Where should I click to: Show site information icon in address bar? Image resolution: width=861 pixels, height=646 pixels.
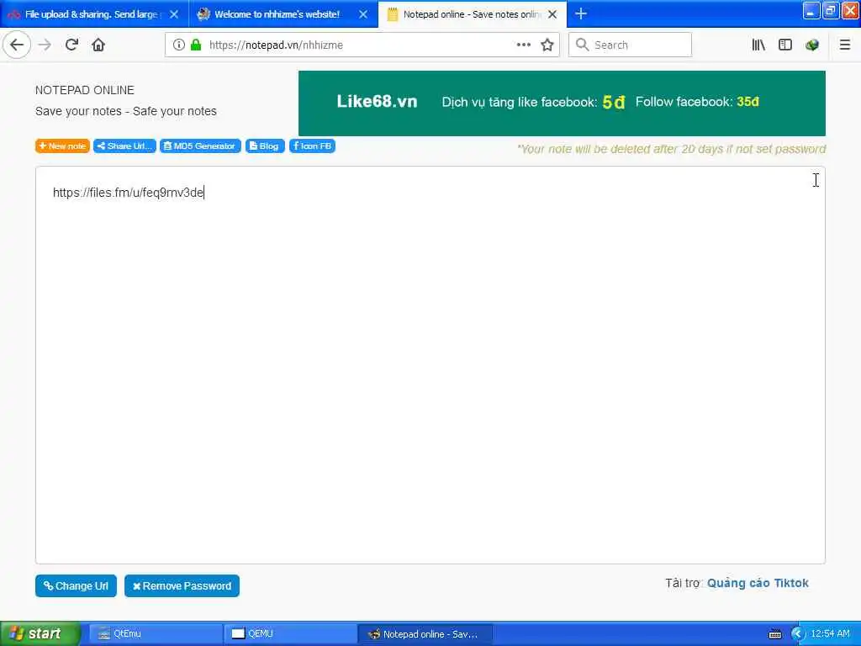[x=178, y=45]
